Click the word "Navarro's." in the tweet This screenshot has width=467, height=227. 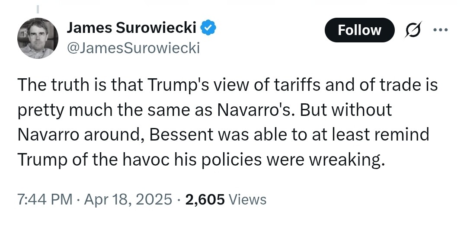coord(256,110)
